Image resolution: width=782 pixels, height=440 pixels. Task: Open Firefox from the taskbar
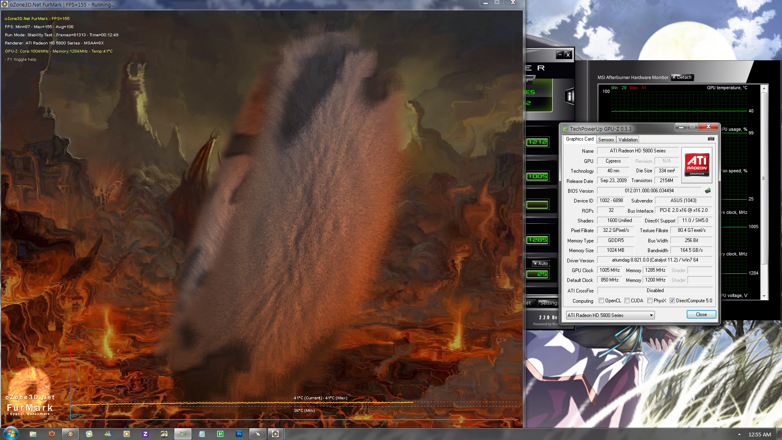pyautogui.click(x=52, y=434)
